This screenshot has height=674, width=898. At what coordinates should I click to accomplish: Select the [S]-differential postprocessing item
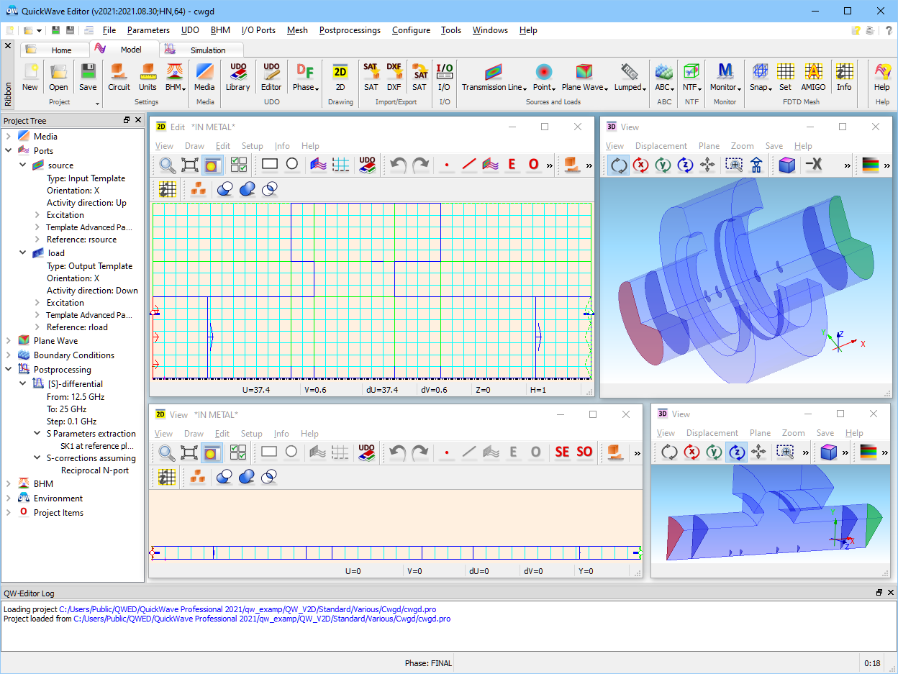75,383
